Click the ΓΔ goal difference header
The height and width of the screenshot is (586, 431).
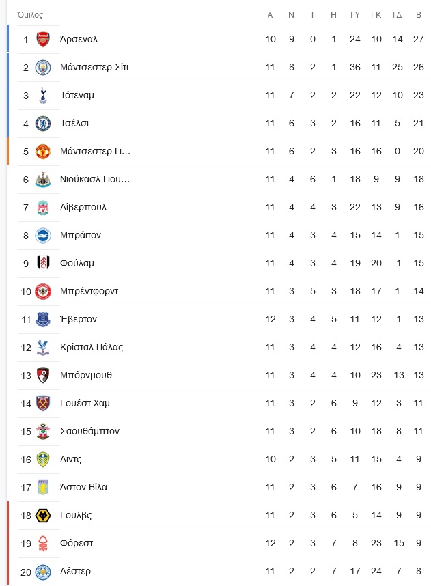(x=398, y=15)
